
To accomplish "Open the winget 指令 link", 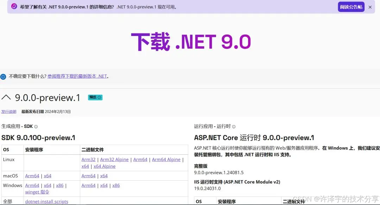I will click(37, 192).
